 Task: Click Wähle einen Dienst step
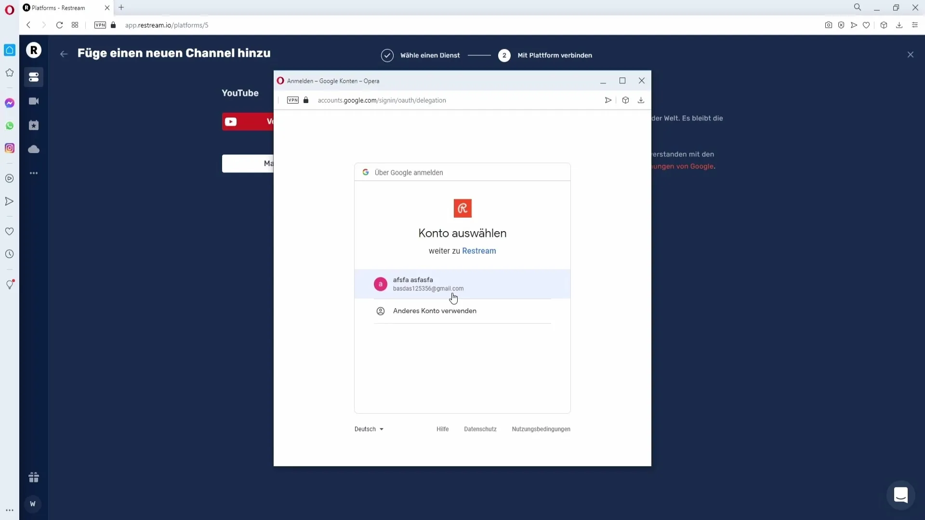[x=421, y=55]
